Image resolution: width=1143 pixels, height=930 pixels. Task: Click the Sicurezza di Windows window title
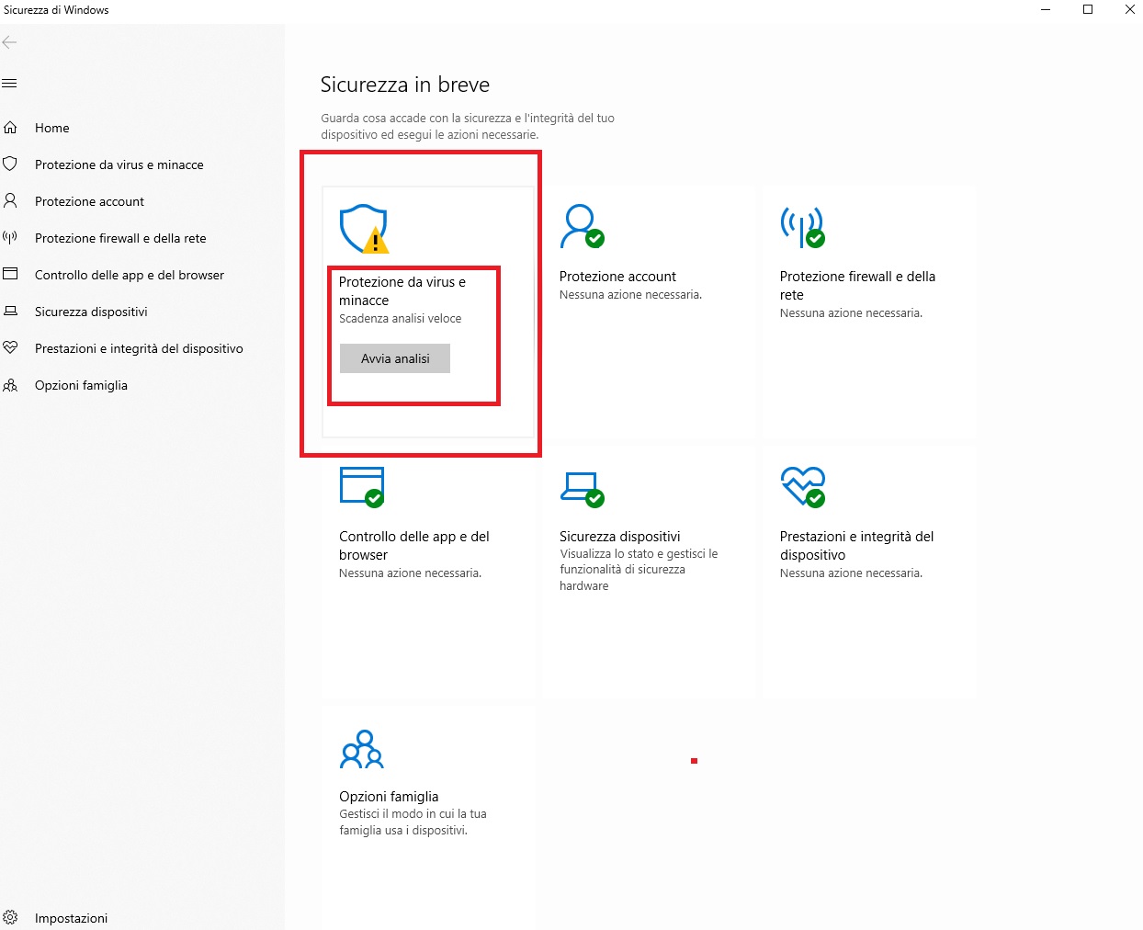tap(56, 10)
